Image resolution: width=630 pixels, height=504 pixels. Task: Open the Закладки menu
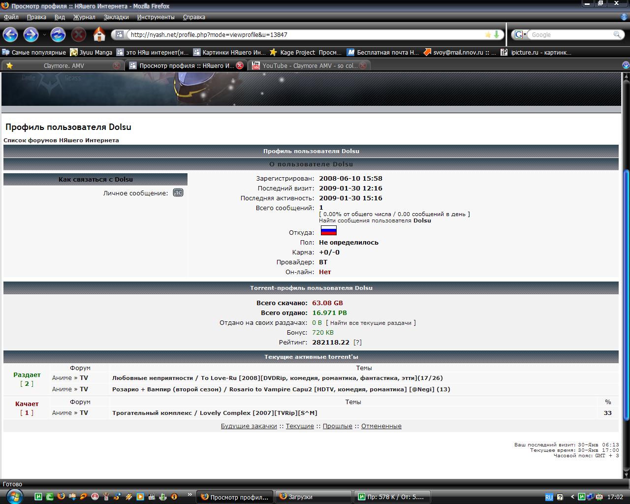[116, 17]
